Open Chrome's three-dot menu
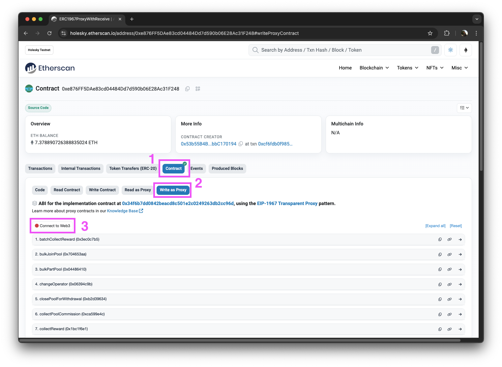 [476, 33]
